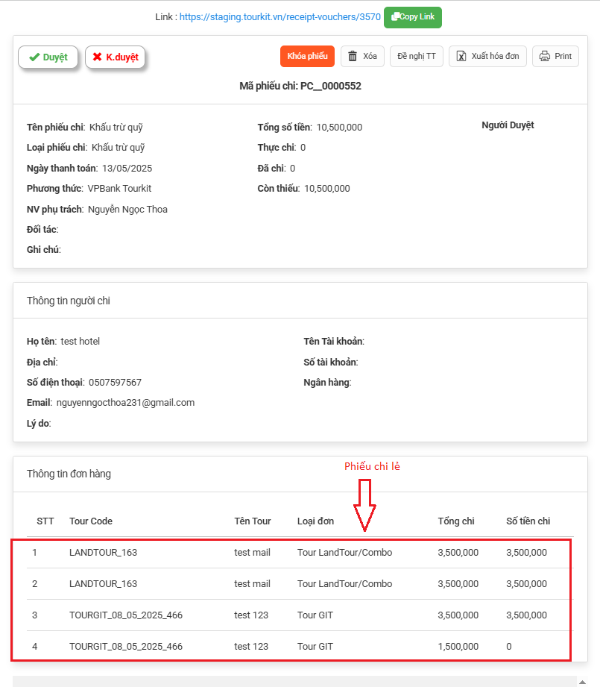Image resolution: width=600 pixels, height=687 pixels.
Task: Click the Số tài khoản label
Action: pyautogui.click(x=331, y=363)
